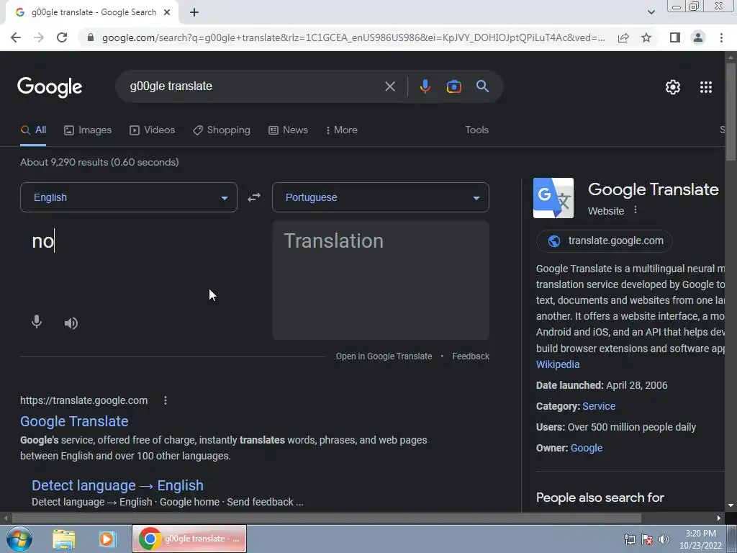
Task: Open the system tray volume control
Action: [664, 539]
